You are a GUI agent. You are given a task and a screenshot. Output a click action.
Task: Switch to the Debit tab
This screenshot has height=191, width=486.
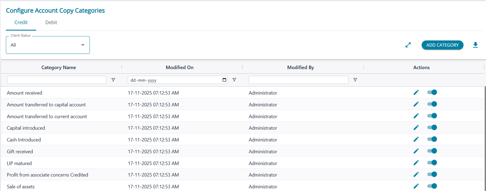[51, 23]
